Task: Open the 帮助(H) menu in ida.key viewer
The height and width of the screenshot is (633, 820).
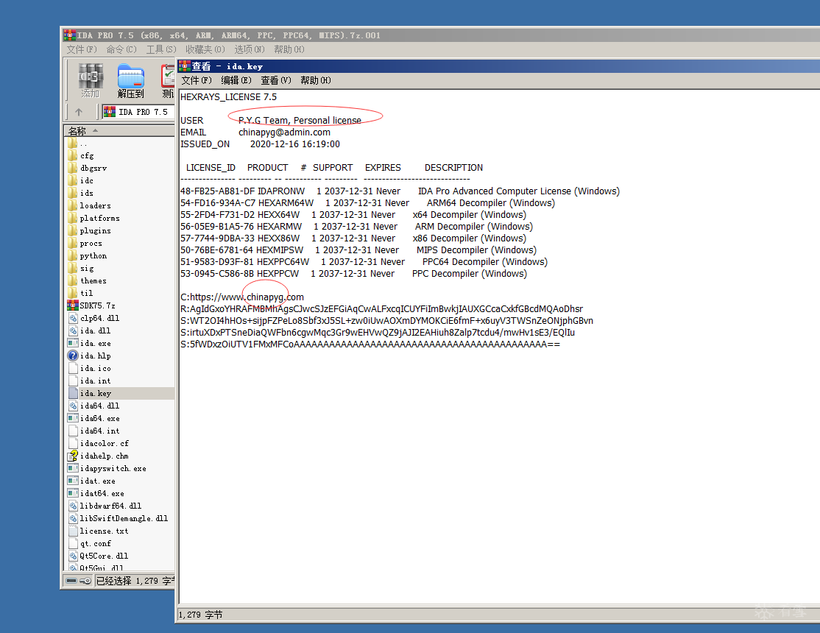Action: click(316, 80)
